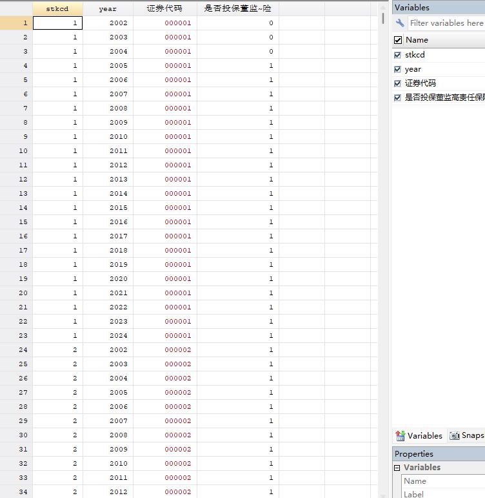Toggle the 证券代码 variable checkbox
Screen dimensions: 485x498
coord(397,83)
